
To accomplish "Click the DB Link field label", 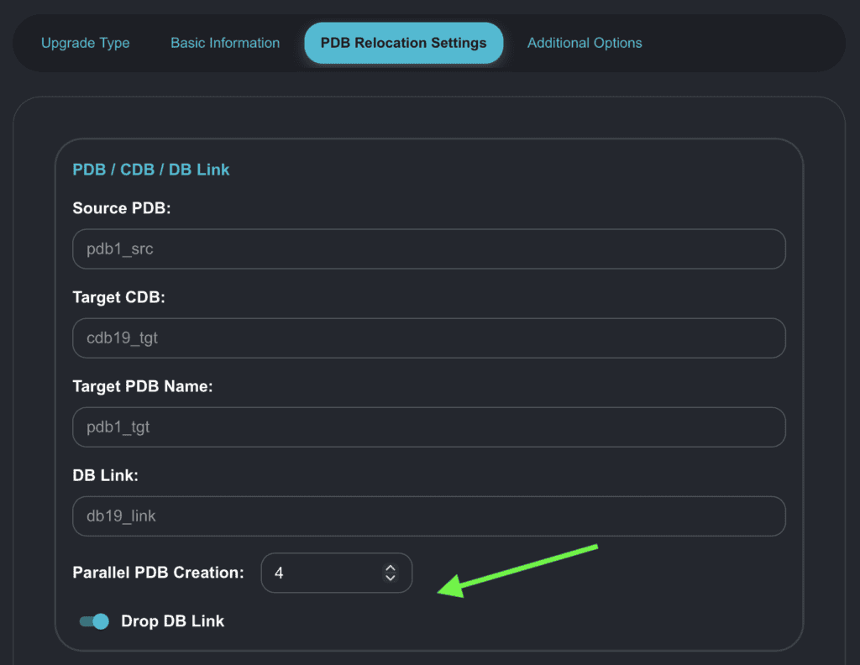I will (105, 475).
